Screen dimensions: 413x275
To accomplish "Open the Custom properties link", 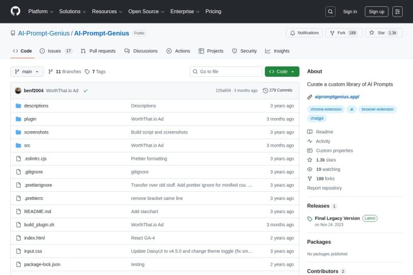I will coord(334,151).
